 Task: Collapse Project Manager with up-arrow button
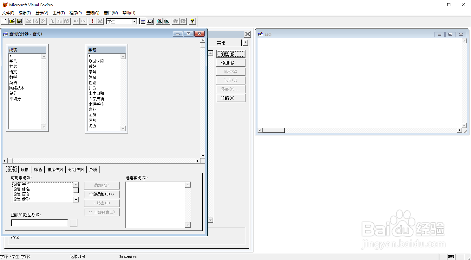245,42
